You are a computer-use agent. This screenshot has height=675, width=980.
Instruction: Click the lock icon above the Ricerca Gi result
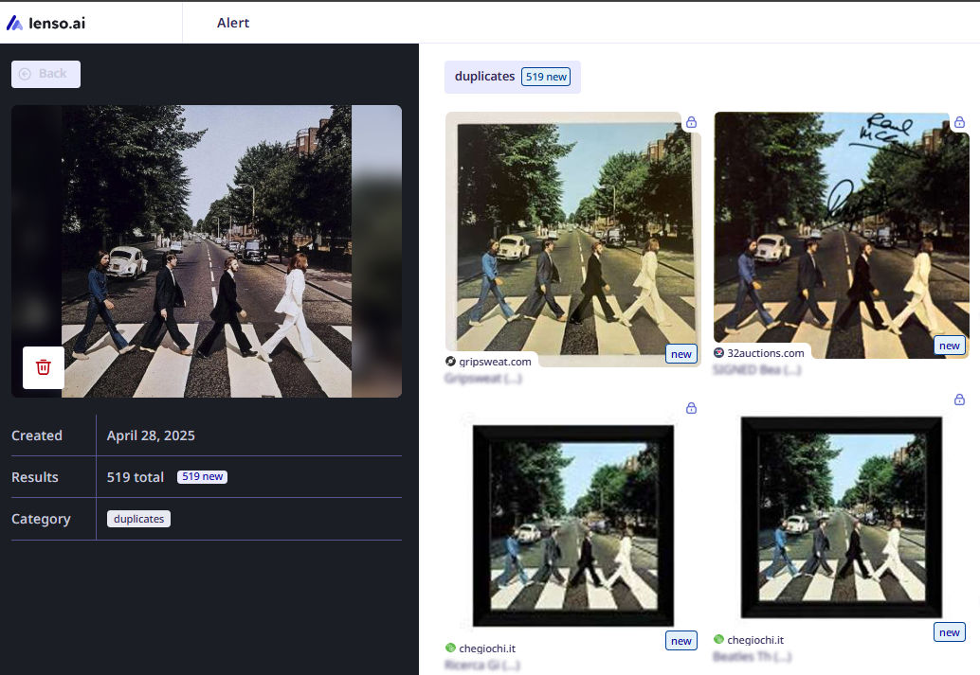coord(691,408)
